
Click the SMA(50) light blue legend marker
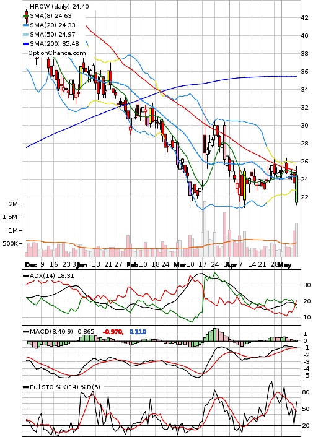click(25, 35)
